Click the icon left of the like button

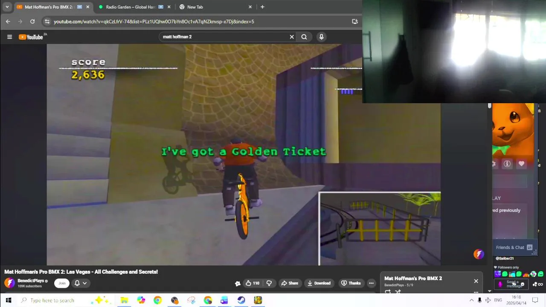point(238,283)
